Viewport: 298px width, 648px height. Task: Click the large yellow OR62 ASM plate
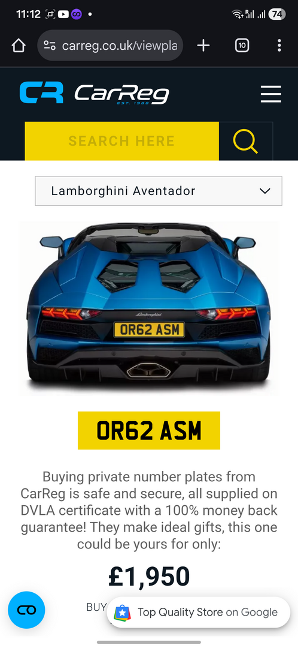pyautogui.click(x=149, y=430)
